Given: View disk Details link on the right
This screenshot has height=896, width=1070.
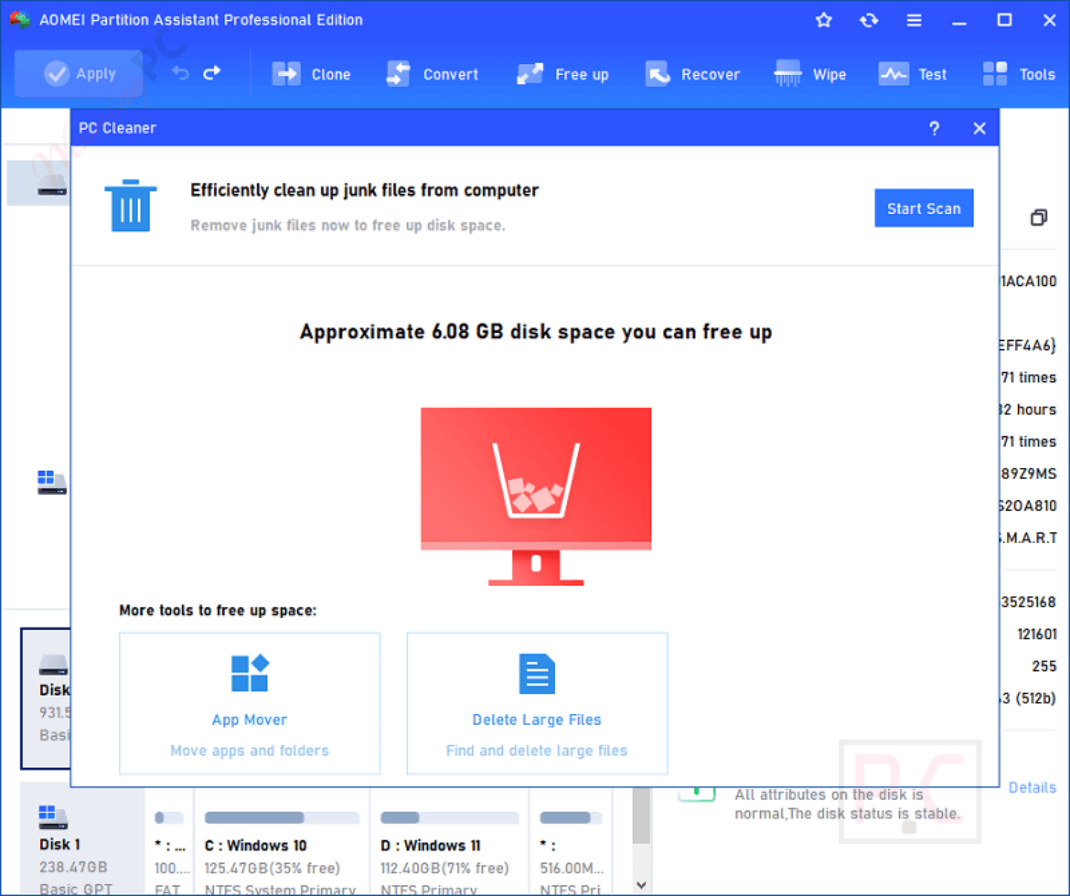Looking at the screenshot, I should pyautogui.click(x=1032, y=787).
